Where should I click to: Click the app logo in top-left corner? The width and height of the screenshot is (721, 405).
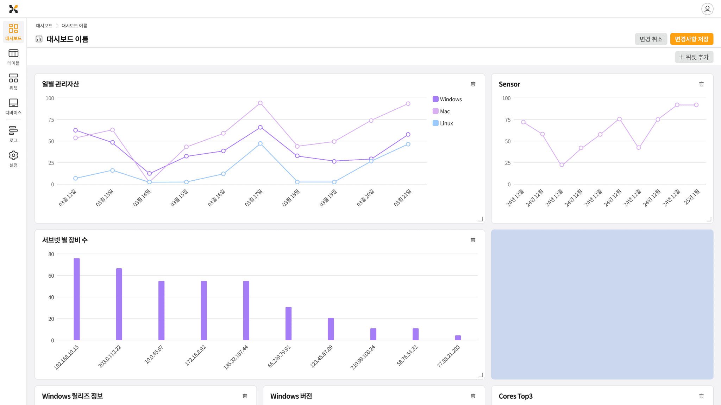pos(13,9)
